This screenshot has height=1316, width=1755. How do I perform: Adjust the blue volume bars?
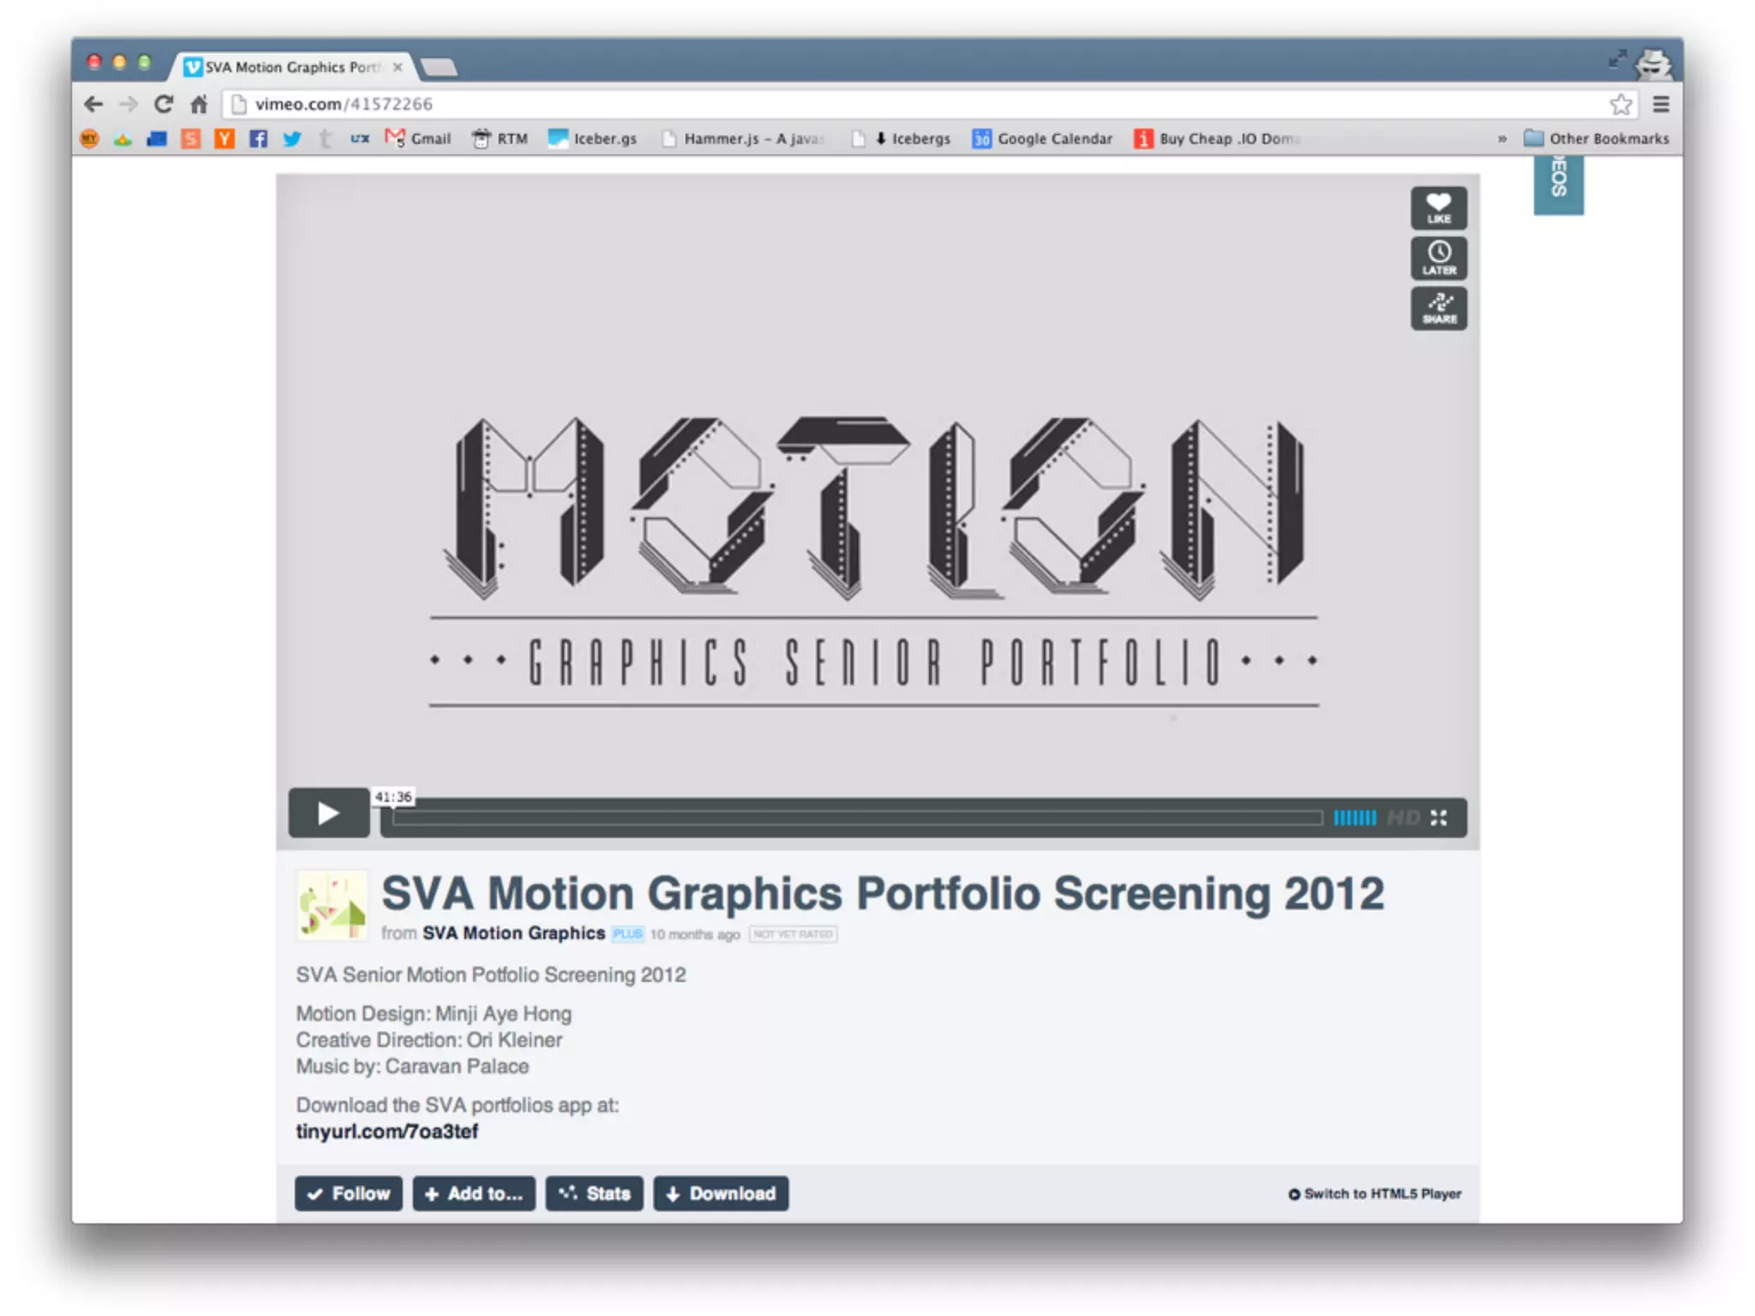pyautogui.click(x=1354, y=817)
